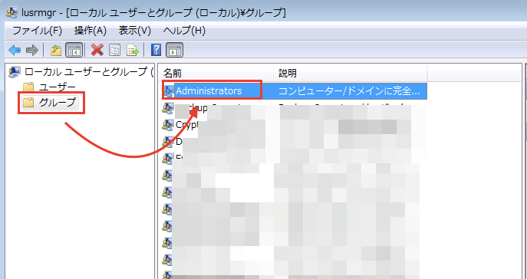Open the Help question mark icon

click(x=156, y=51)
